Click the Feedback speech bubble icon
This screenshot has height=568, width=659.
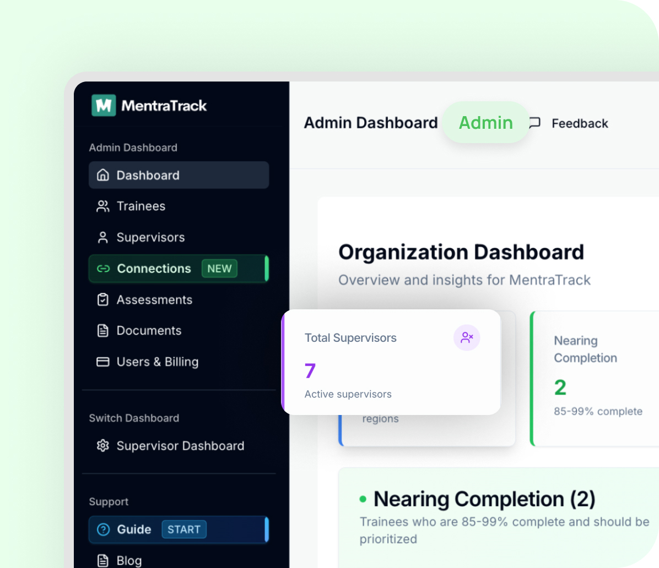point(534,123)
